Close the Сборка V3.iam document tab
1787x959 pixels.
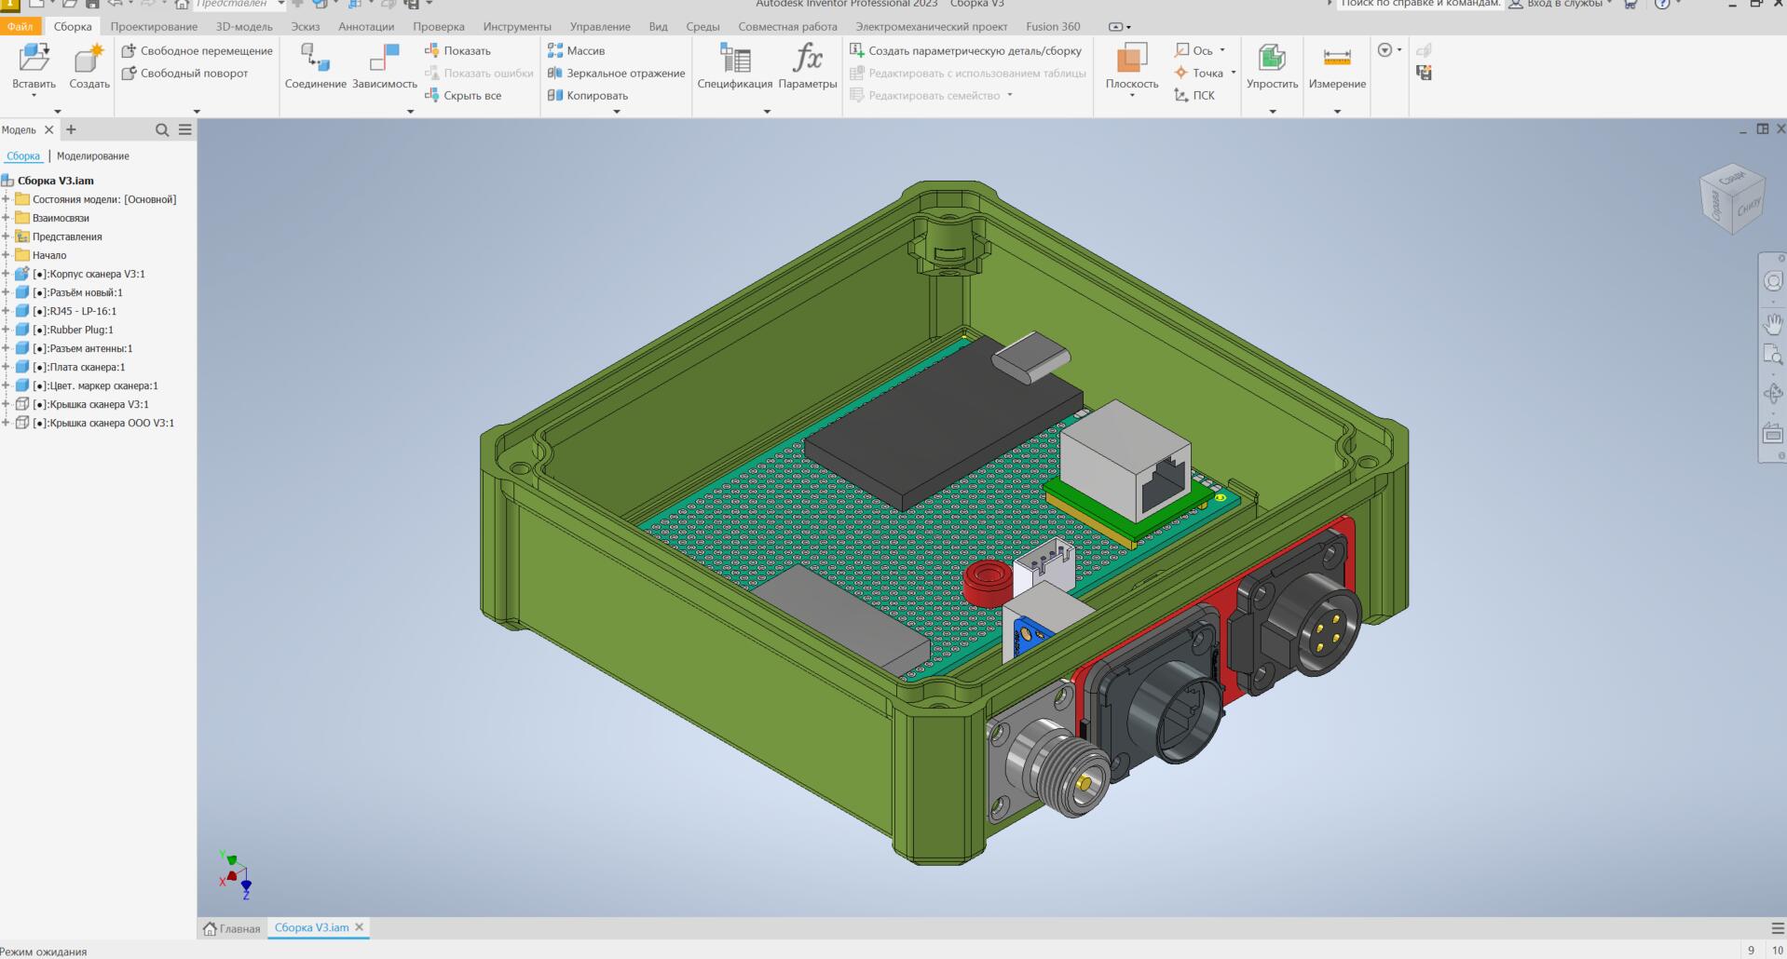(x=359, y=927)
